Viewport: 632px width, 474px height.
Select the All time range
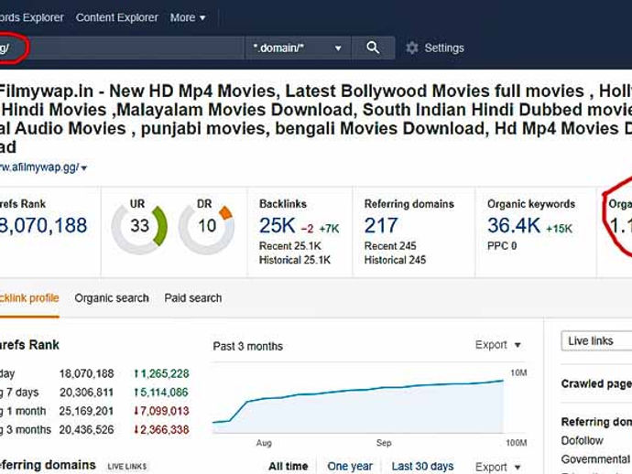pyautogui.click(x=289, y=467)
